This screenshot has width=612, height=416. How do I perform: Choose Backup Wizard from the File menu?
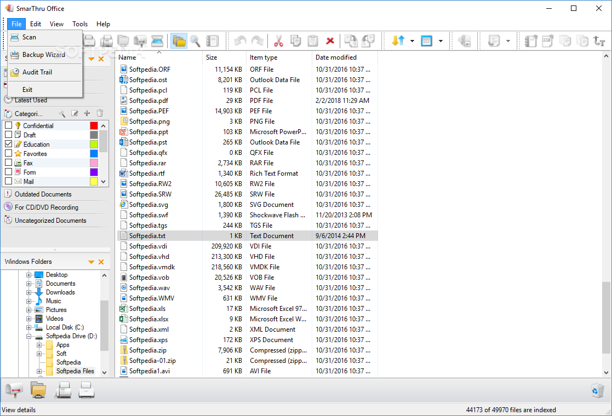coord(45,55)
